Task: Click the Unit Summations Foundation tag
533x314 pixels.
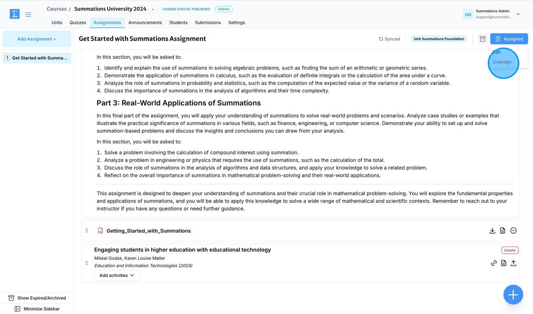Action: pos(439,38)
